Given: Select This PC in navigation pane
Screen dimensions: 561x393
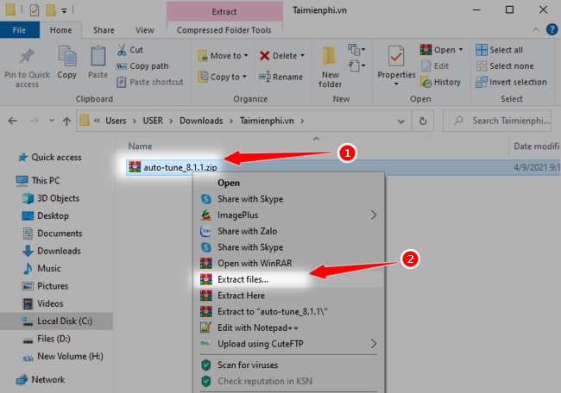Looking at the screenshot, I should pos(38,180).
